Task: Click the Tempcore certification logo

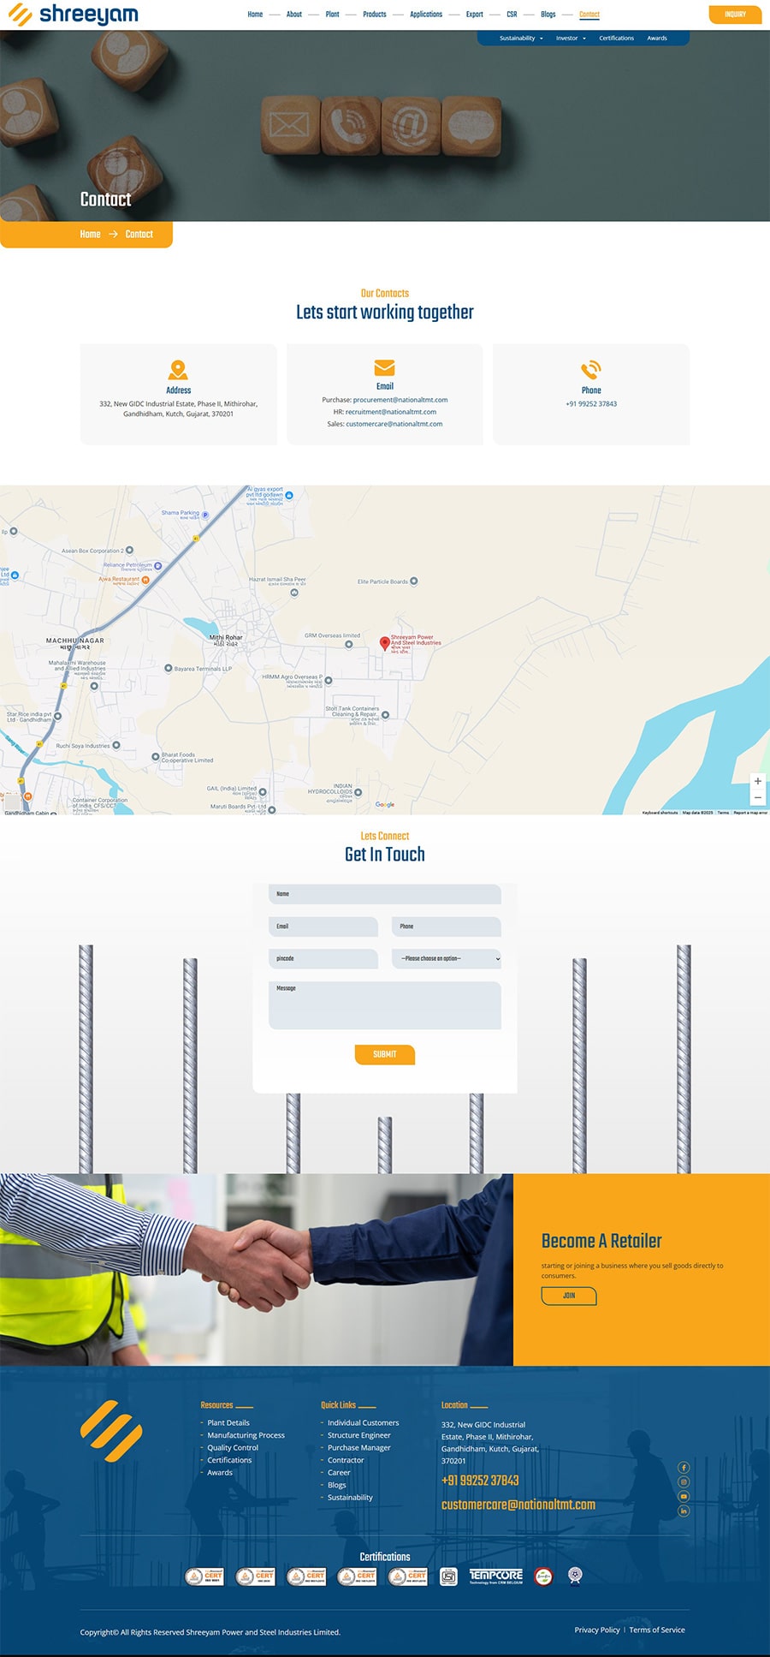Action: 495,1577
